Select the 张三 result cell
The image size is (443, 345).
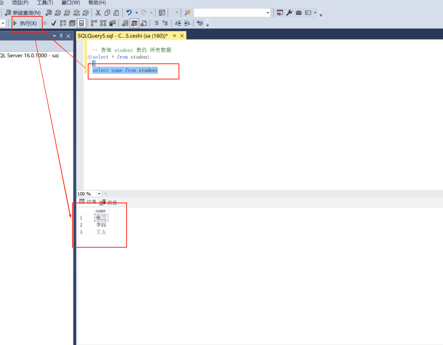(x=101, y=218)
